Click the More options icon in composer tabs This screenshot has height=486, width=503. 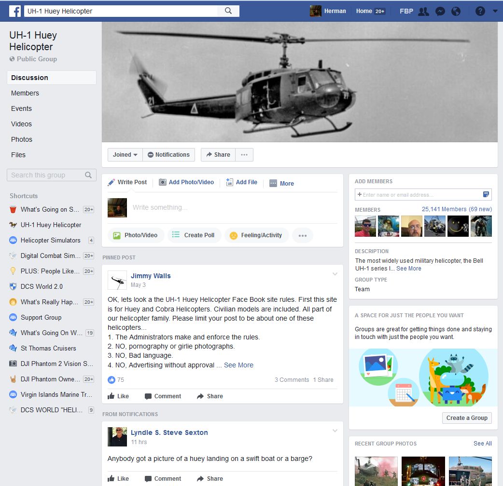tap(273, 183)
